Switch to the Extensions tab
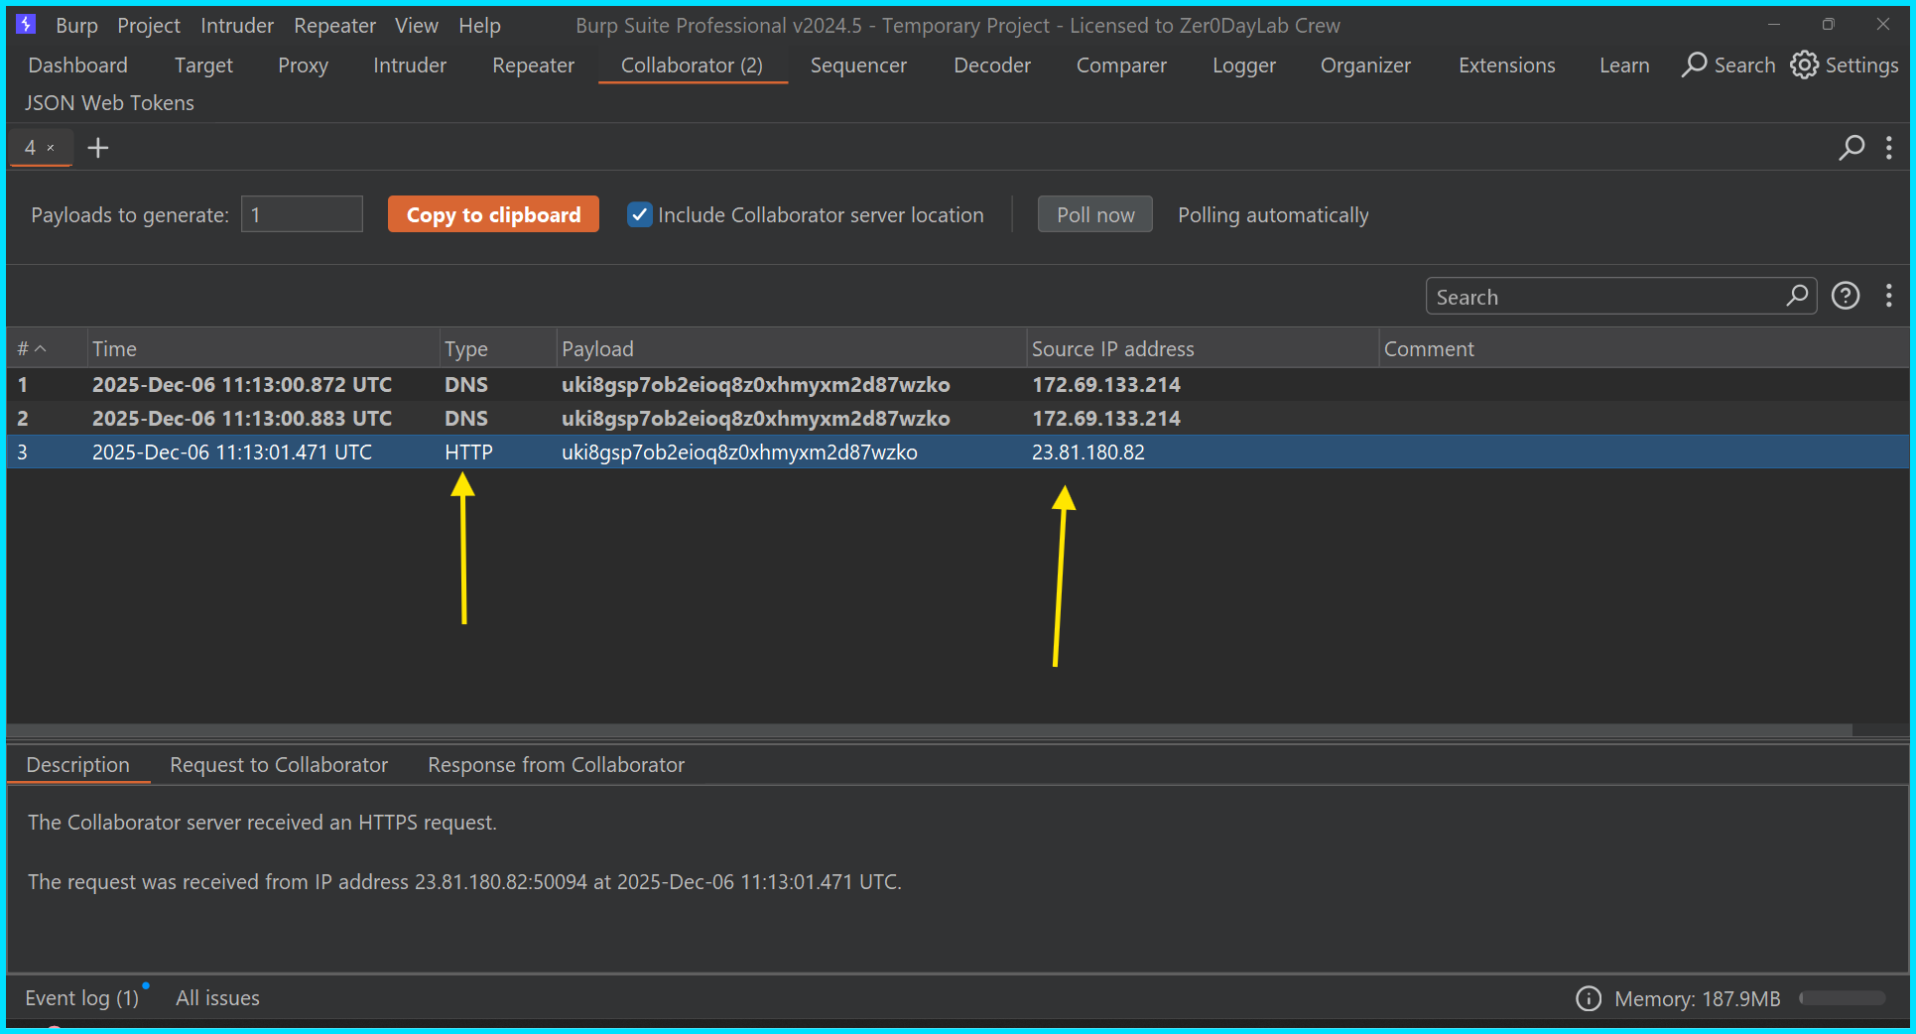This screenshot has height=1034, width=1916. click(x=1506, y=65)
